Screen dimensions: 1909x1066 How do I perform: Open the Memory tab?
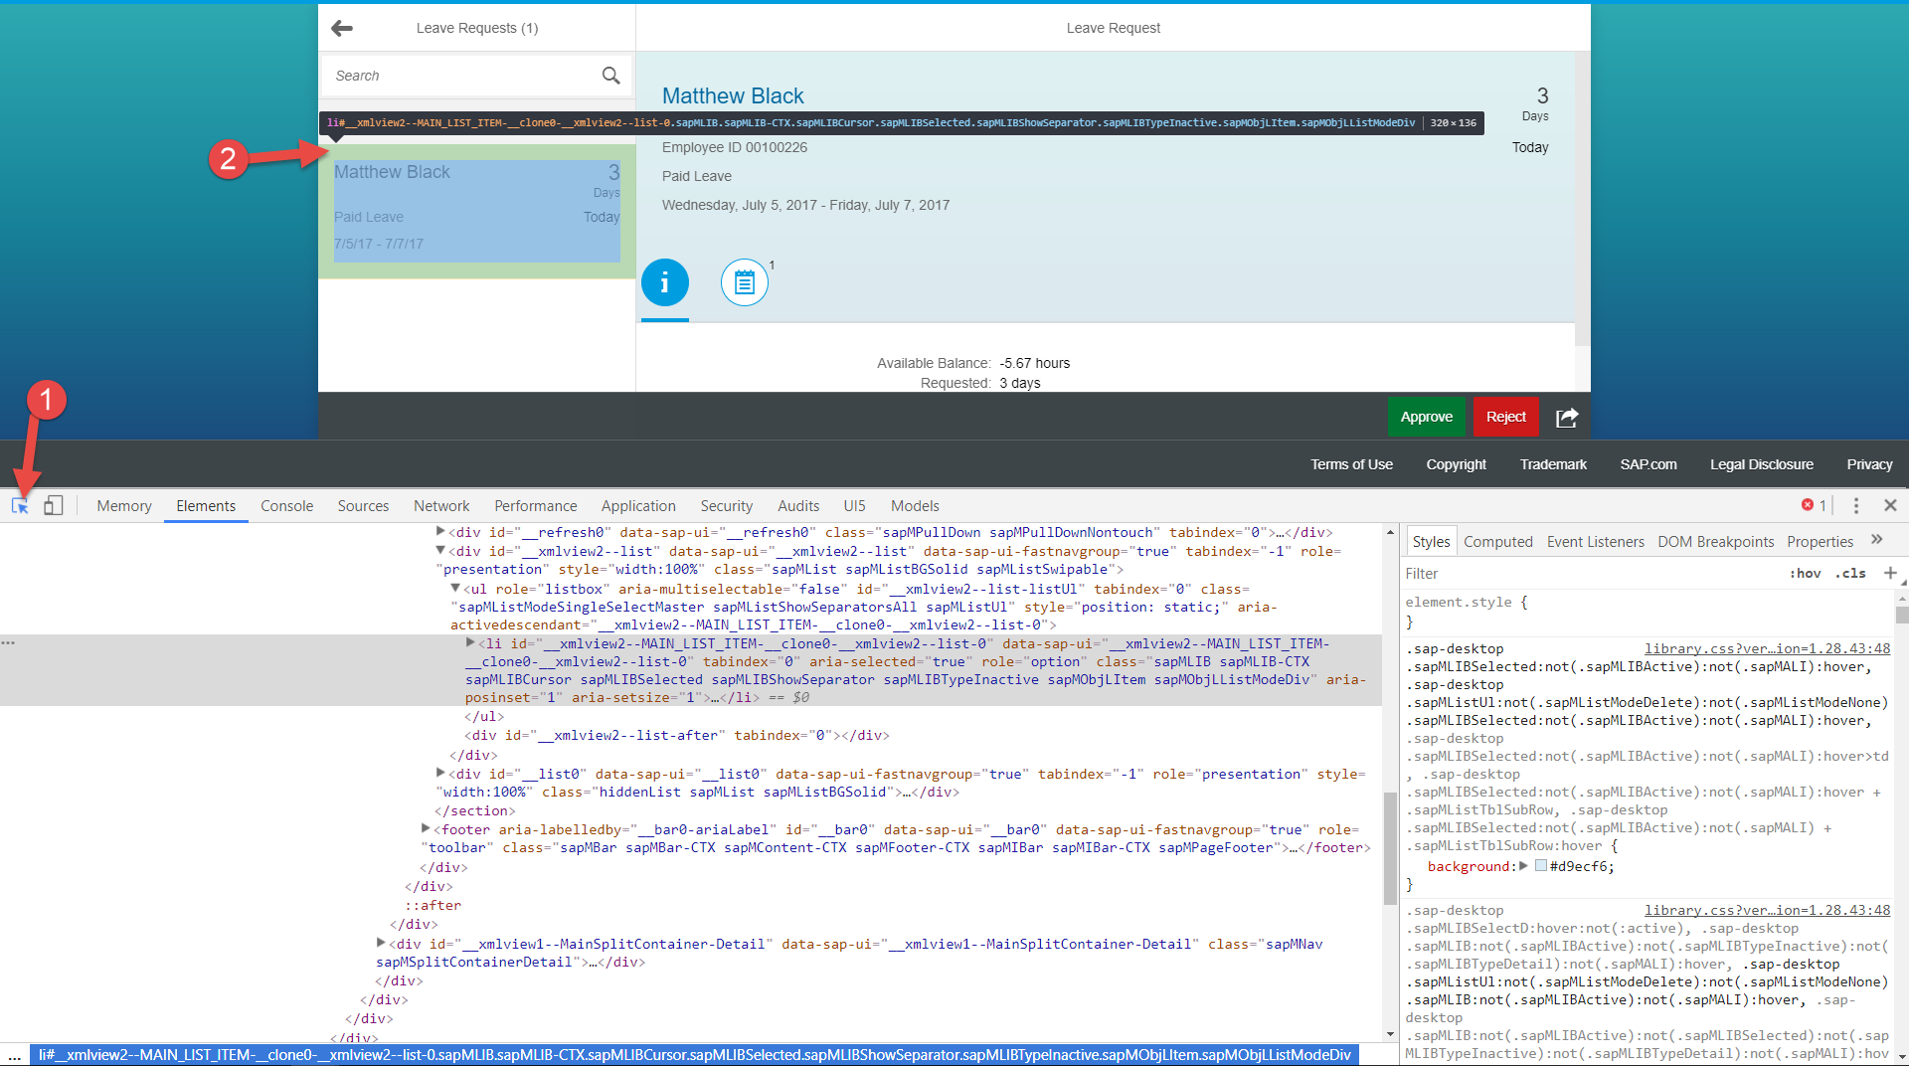[124, 505]
